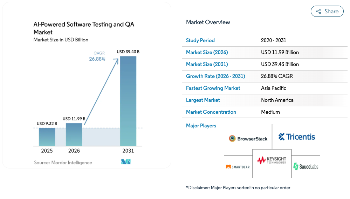Image resolution: width=350 pixels, height=199 pixels.
Task: Select the Study Period label
Action: (x=200, y=40)
